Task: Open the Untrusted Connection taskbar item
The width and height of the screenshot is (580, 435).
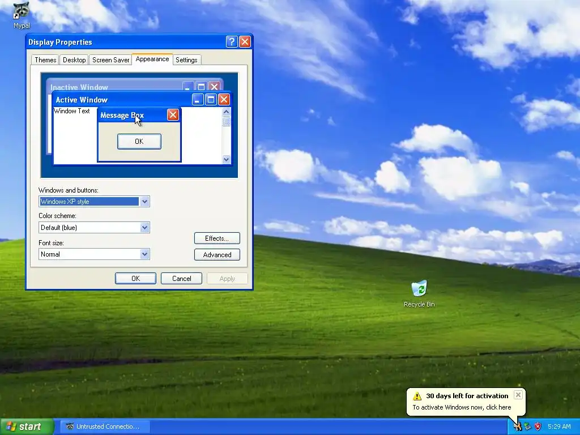Action: coord(105,427)
